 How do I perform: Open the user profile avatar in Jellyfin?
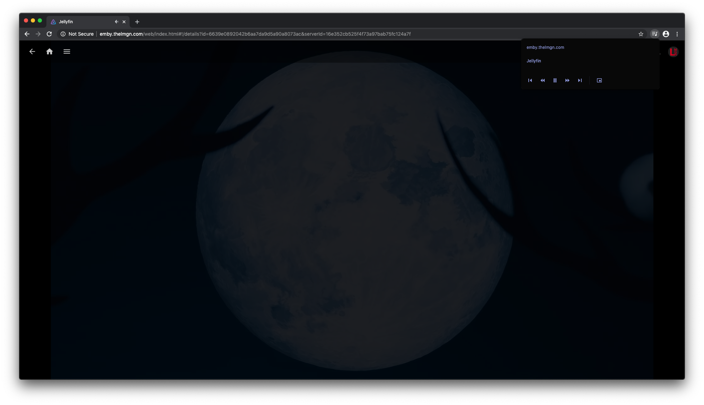coord(674,52)
